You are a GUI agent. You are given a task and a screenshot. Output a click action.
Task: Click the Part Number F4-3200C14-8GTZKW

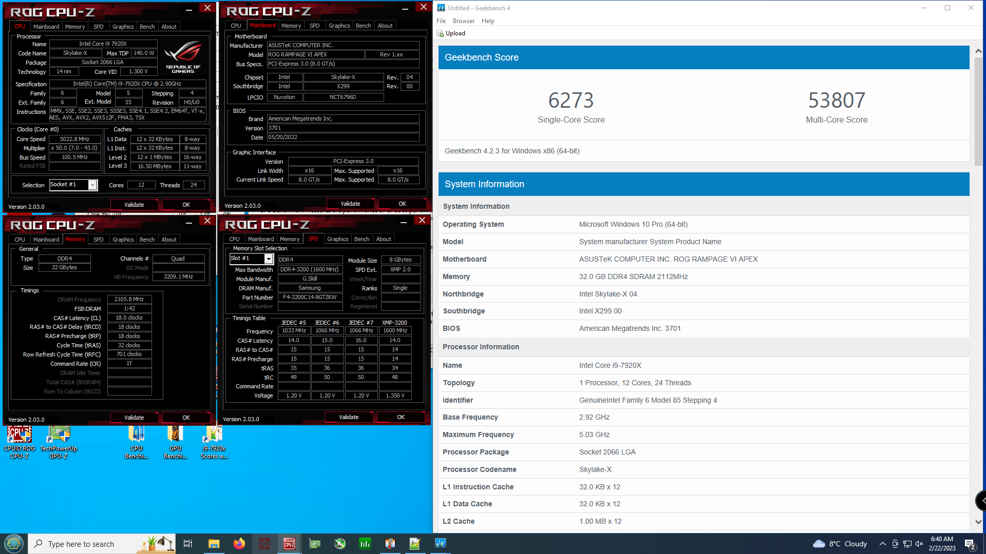point(310,298)
